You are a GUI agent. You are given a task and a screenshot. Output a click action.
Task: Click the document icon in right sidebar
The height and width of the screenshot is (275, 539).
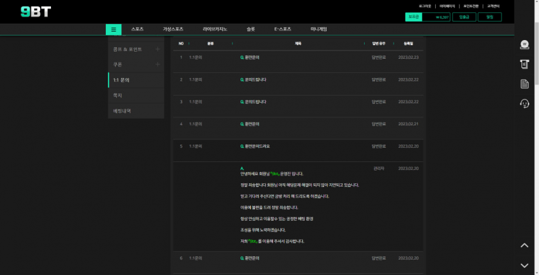[x=525, y=84]
